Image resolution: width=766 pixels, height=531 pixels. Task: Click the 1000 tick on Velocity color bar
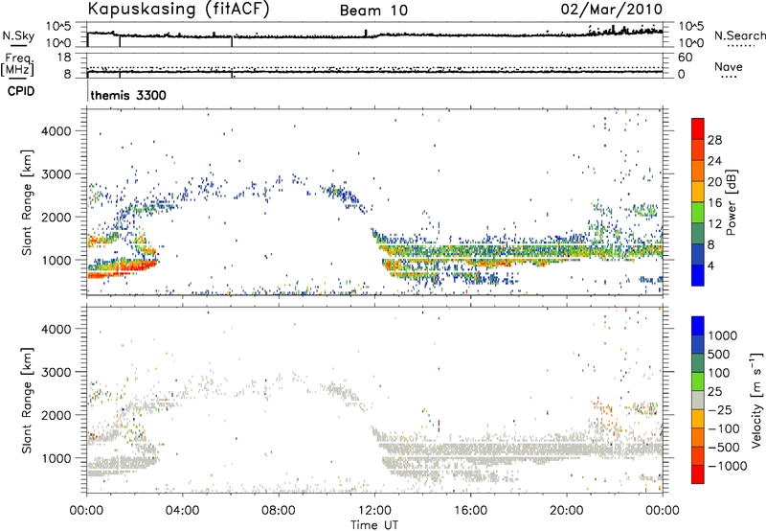point(723,335)
